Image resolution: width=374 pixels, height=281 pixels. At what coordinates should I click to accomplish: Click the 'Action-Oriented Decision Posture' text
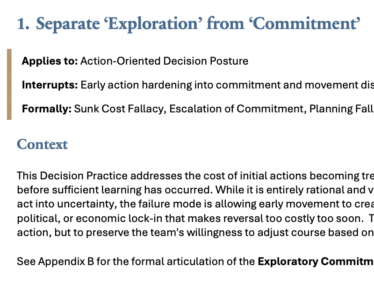[x=164, y=61]
